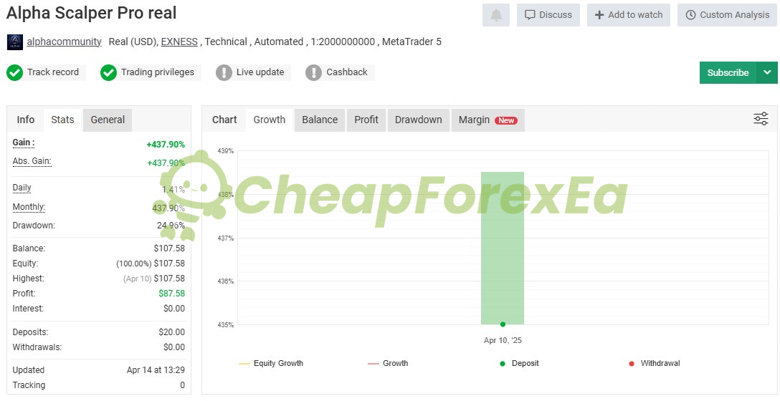
Task: Click the green Subscribe button
Action: click(728, 72)
